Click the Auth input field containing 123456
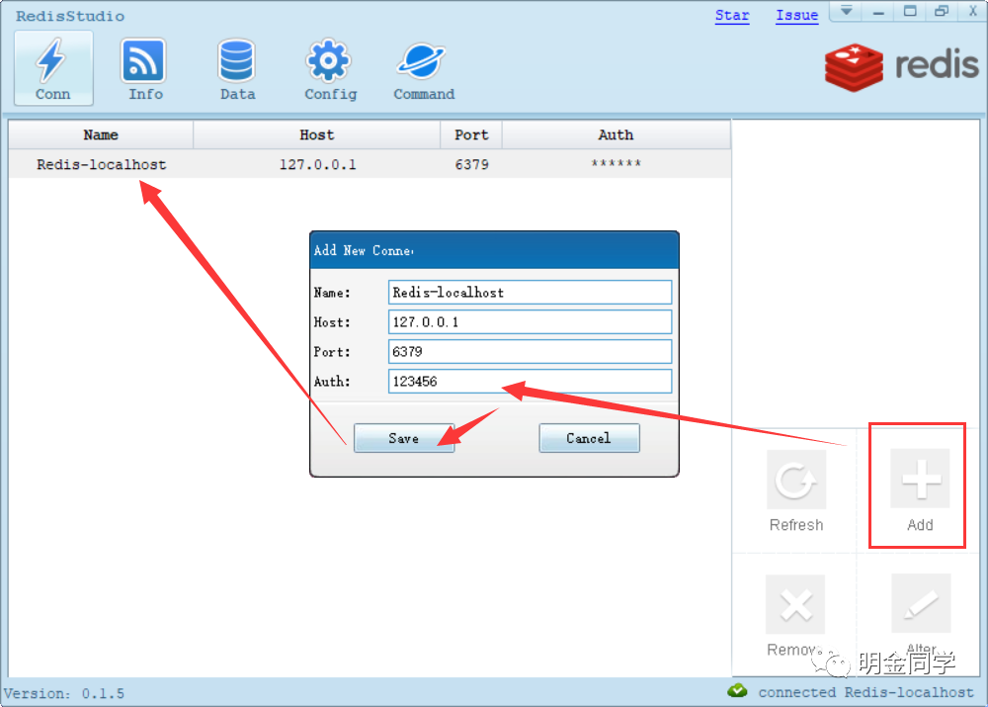Screen dimensions: 988x707 tap(530, 382)
